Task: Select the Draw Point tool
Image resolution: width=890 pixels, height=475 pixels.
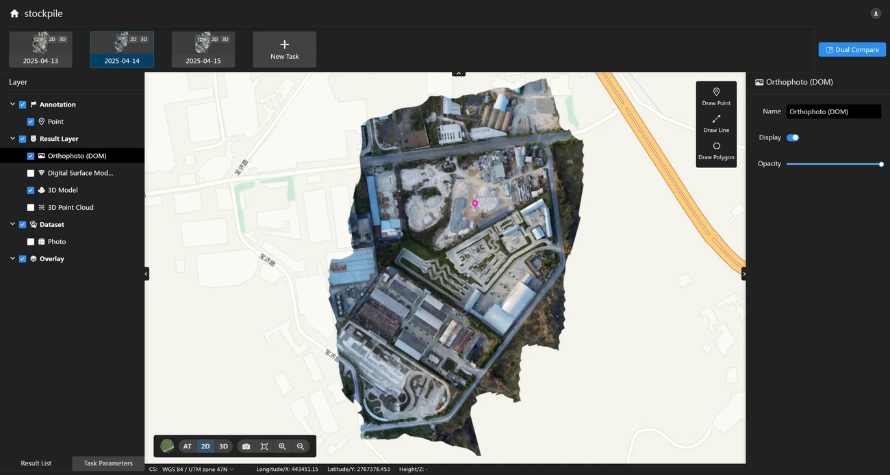Action: (x=716, y=96)
